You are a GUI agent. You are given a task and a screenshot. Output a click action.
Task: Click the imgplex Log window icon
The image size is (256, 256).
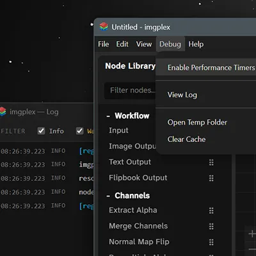pyautogui.click(x=3, y=112)
